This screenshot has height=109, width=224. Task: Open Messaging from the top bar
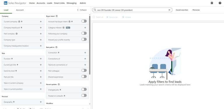click(x=71, y=3)
